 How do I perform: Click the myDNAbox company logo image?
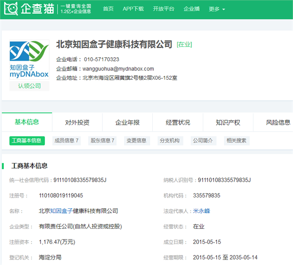pos(29,60)
